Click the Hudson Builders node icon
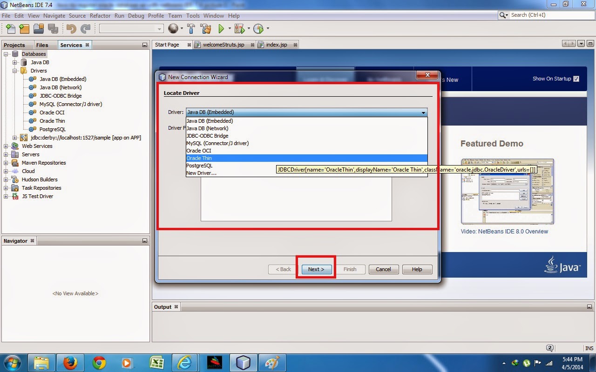Viewport: 596px width, 372px height. [x=15, y=179]
